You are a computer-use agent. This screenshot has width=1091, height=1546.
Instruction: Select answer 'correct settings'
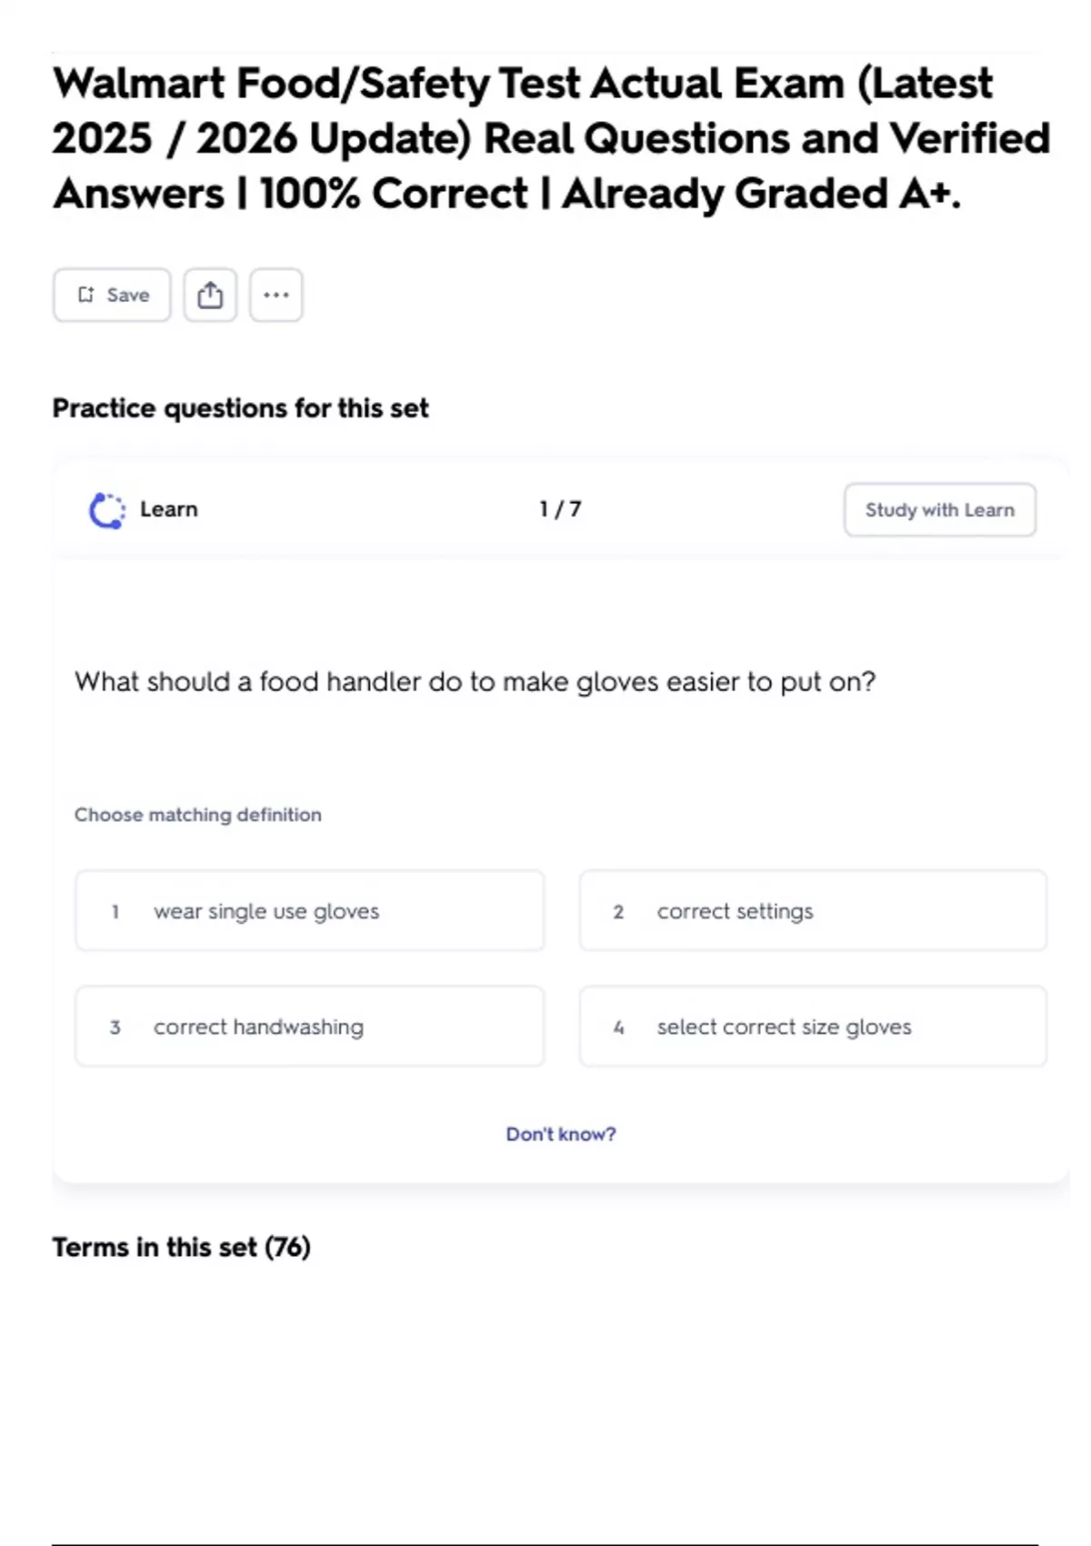(813, 911)
